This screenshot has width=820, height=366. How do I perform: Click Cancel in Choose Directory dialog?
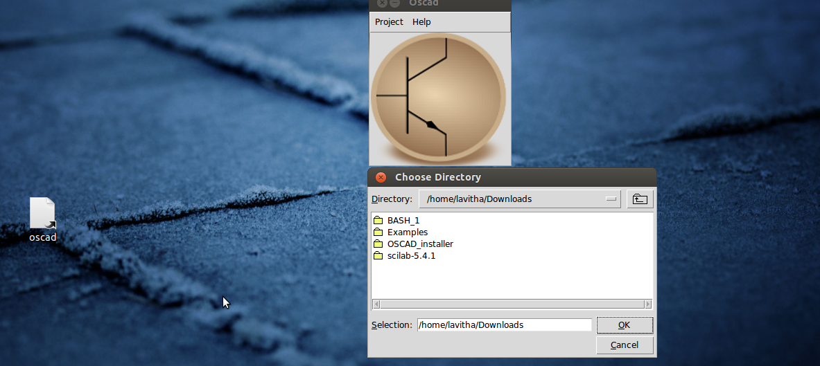pos(625,345)
